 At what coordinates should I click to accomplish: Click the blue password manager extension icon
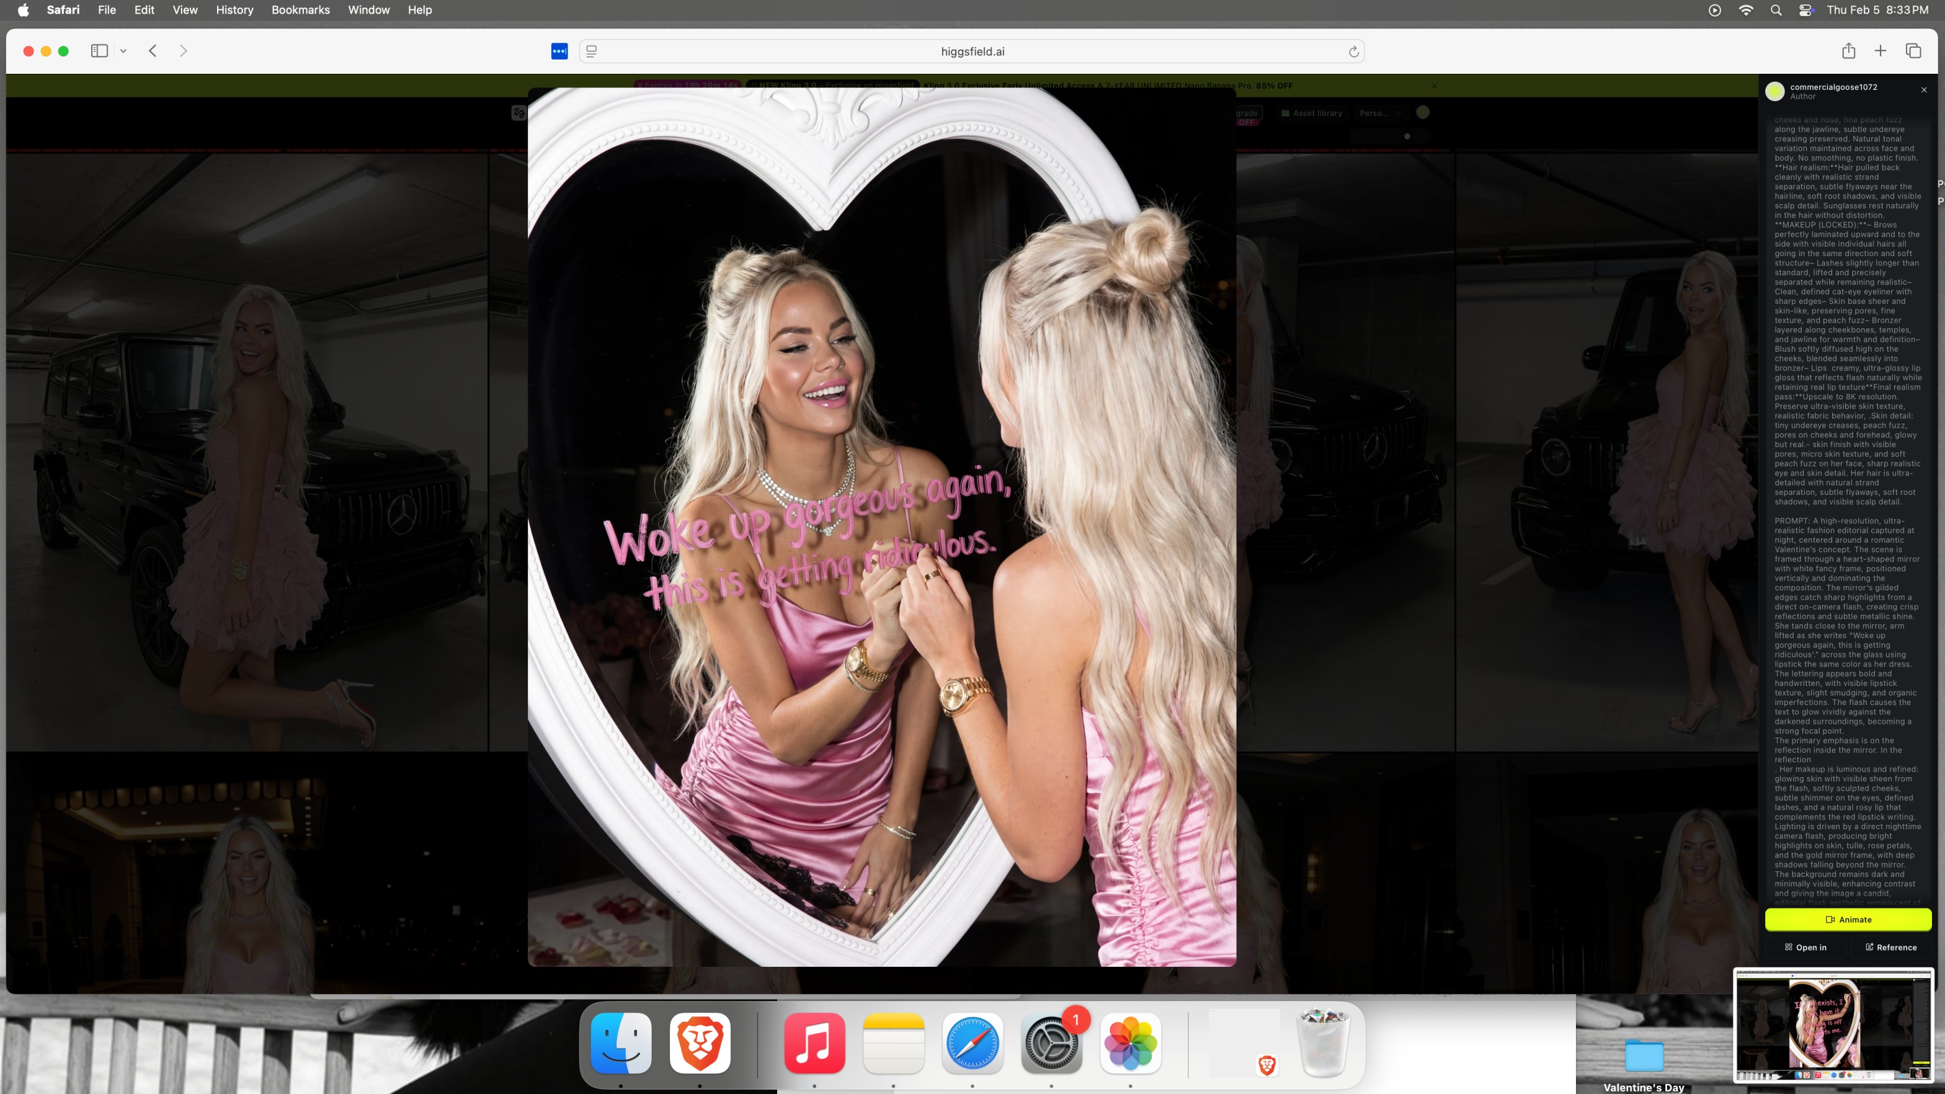[559, 51]
